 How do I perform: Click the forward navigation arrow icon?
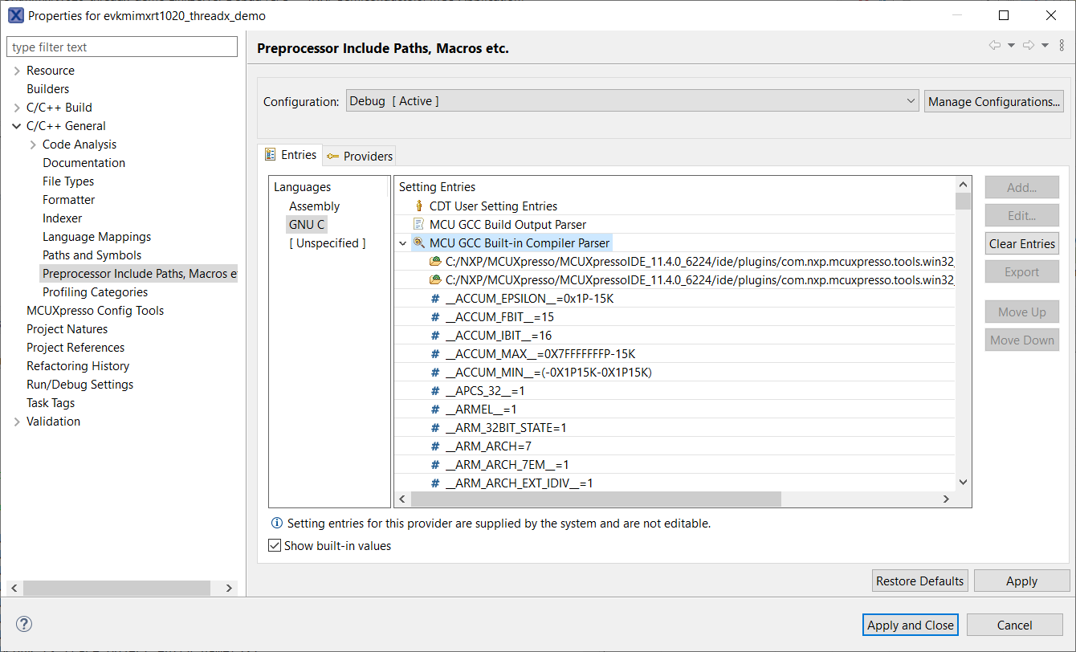pos(1029,46)
